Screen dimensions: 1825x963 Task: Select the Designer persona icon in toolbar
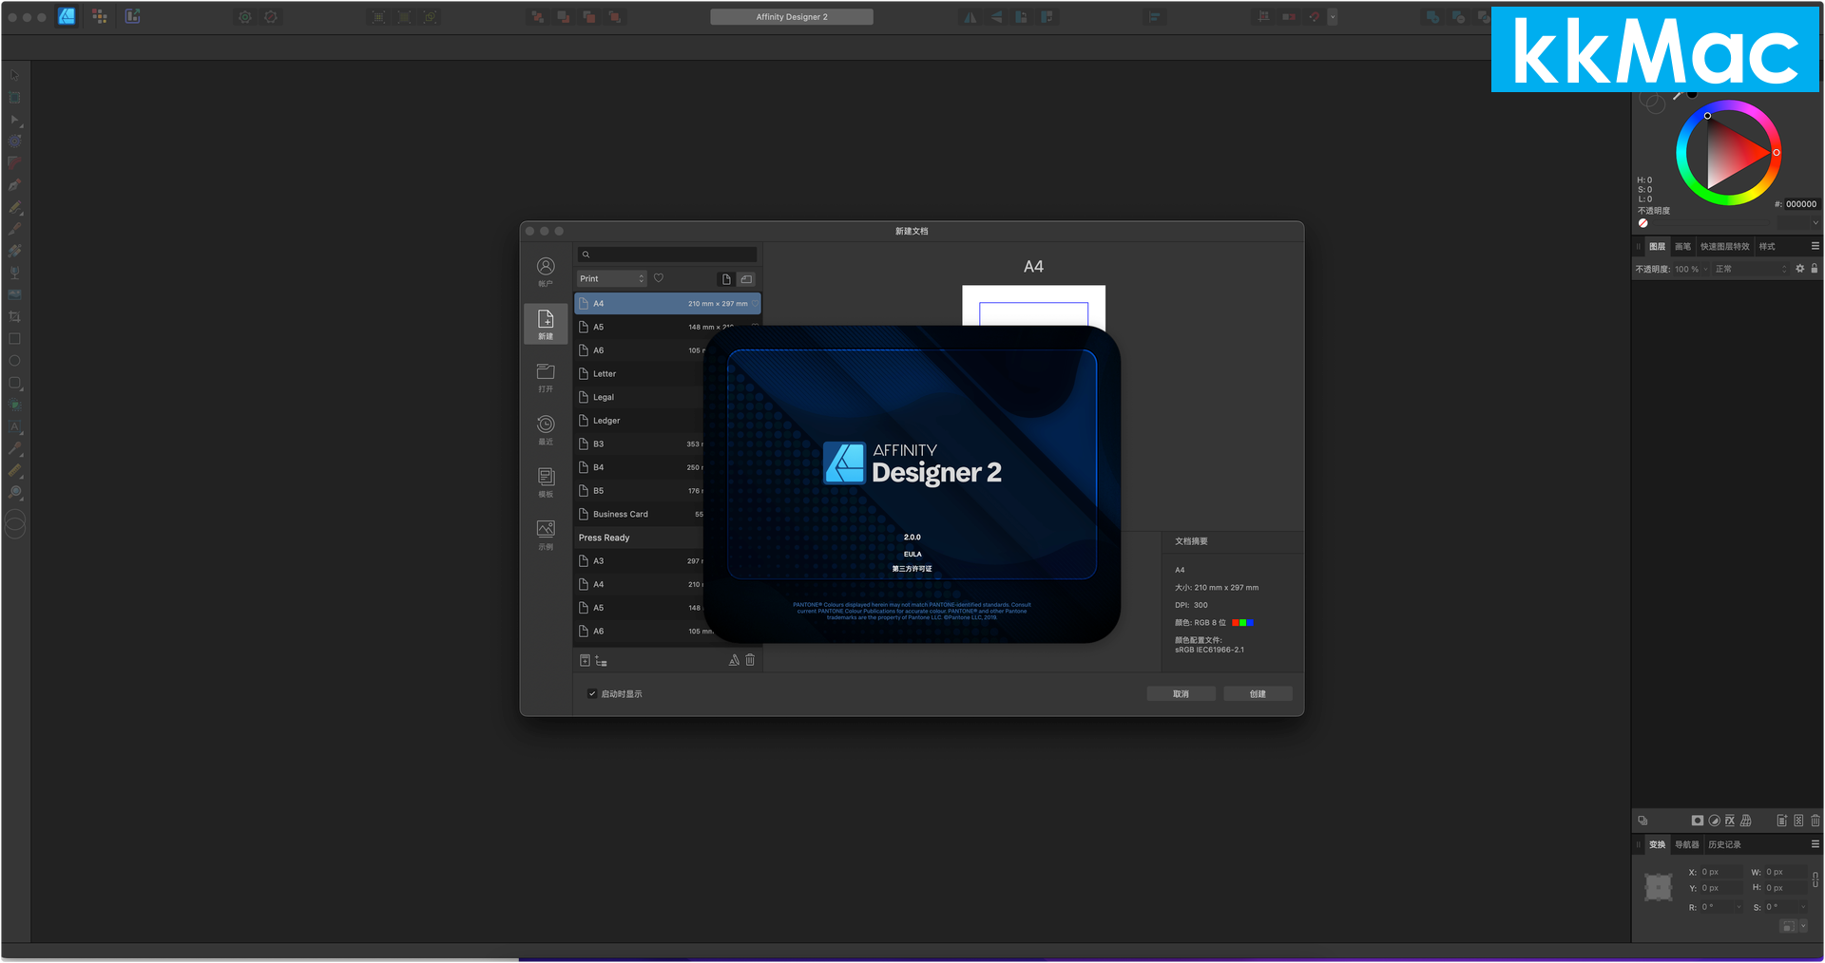point(66,16)
